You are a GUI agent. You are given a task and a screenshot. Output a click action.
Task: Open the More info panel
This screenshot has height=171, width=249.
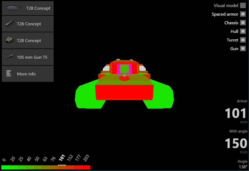28,74
